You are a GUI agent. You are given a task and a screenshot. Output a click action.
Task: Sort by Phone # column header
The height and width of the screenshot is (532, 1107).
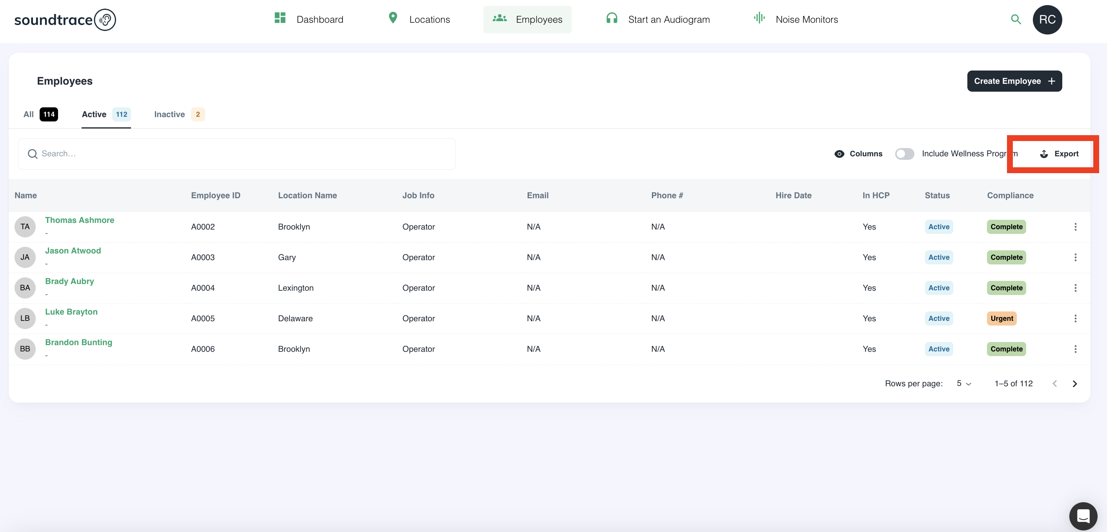click(667, 195)
